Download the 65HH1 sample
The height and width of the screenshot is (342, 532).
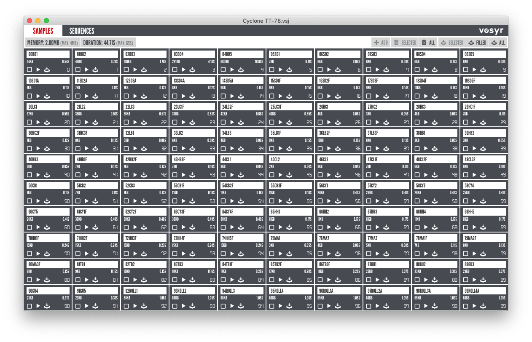coord(289,227)
